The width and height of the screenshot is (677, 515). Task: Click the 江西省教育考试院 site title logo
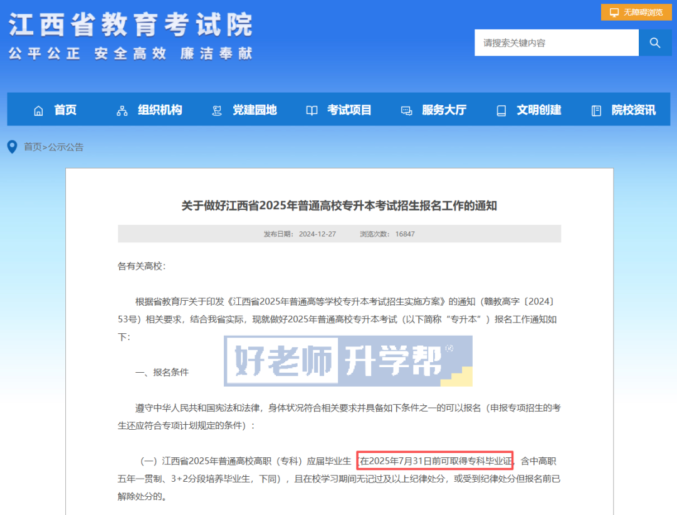pos(130,24)
